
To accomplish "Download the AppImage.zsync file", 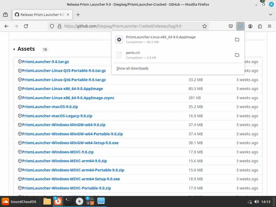I will click(x=68, y=98).
